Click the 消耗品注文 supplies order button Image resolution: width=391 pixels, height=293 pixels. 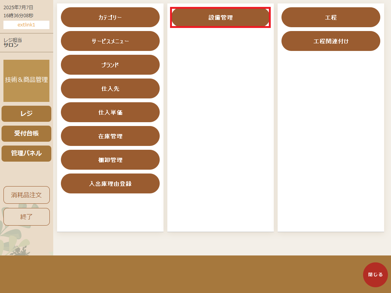pyautogui.click(x=26, y=195)
